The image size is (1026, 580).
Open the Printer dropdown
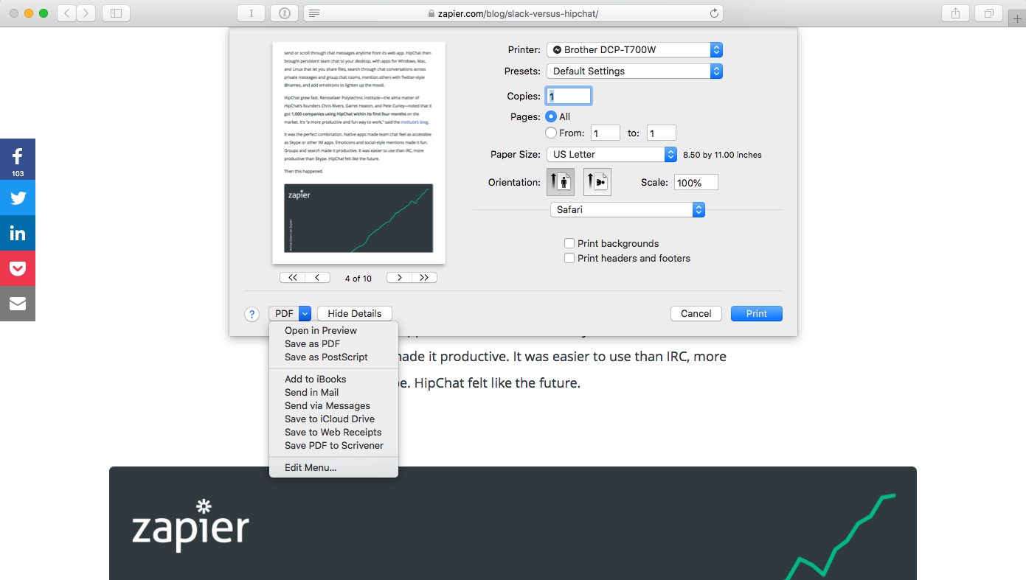(x=634, y=49)
